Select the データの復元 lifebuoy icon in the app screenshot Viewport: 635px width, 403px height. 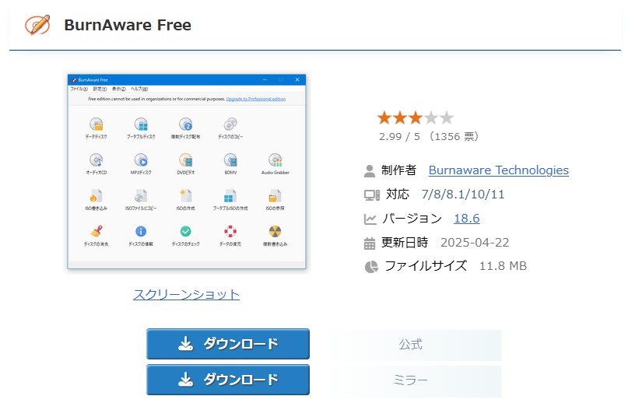pyautogui.click(x=230, y=231)
